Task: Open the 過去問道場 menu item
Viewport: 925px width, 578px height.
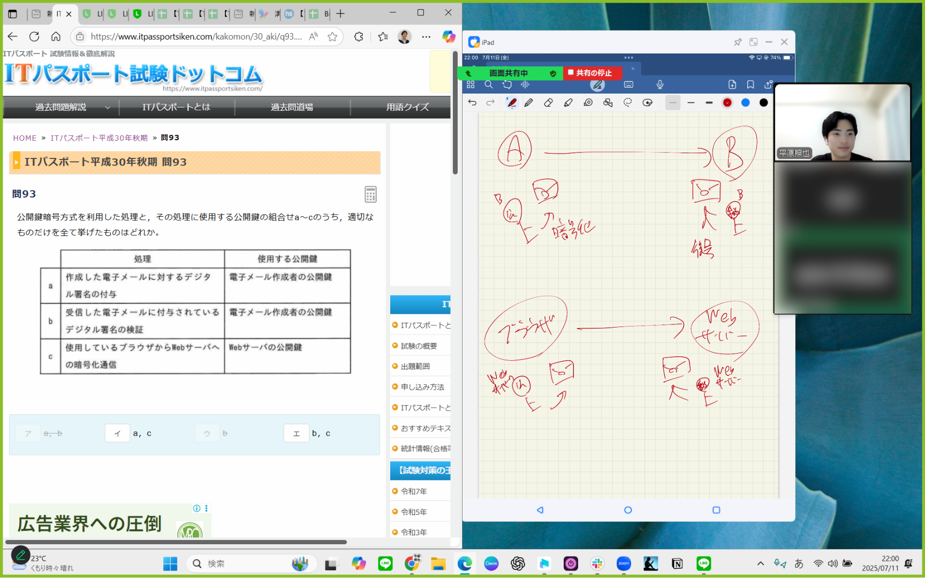Action: [292, 107]
